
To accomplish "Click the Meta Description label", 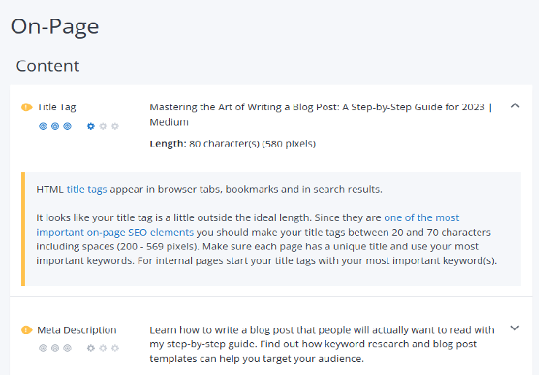I will (77, 330).
